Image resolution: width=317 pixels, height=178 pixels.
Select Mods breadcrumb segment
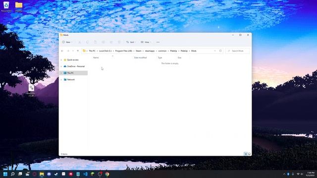(194, 51)
